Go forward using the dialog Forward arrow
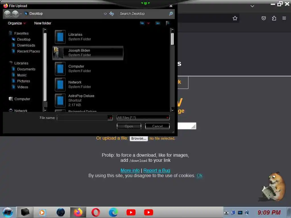 [15, 14]
